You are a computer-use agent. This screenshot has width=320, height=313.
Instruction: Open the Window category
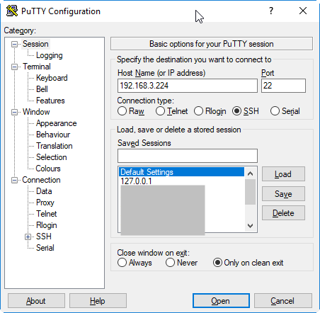coord(36,112)
